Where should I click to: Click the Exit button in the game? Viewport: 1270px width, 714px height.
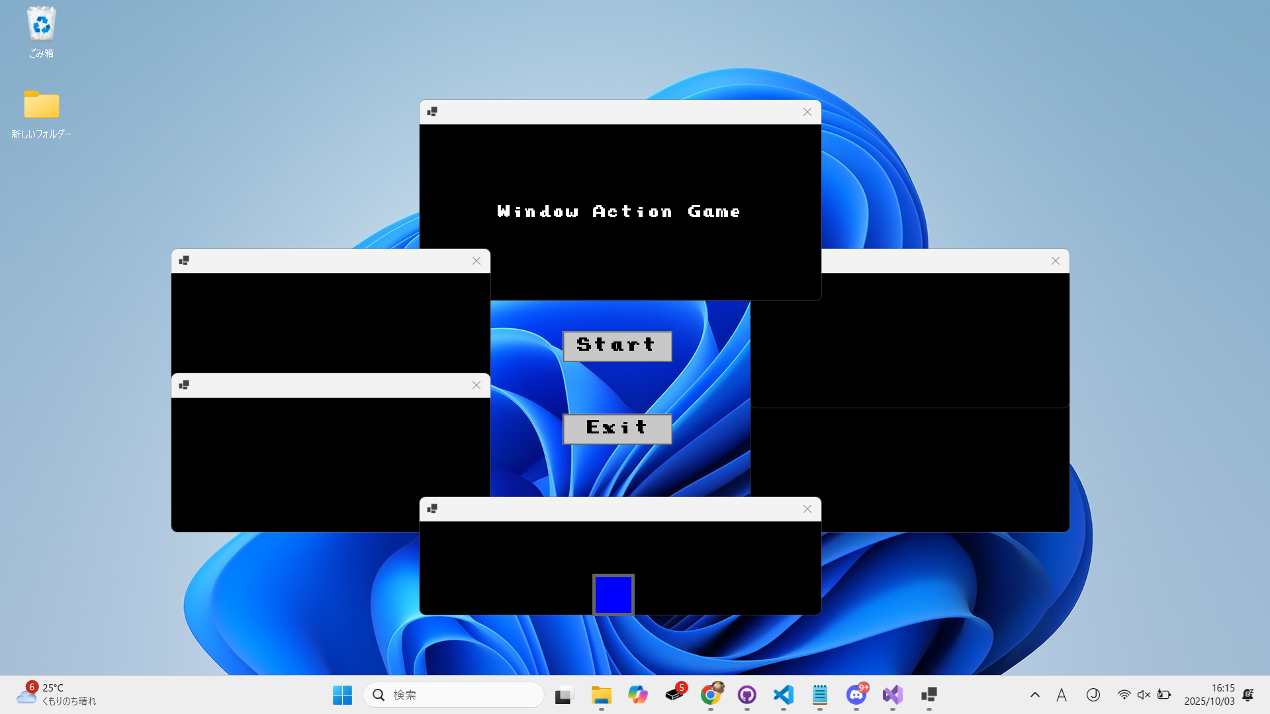tap(617, 429)
